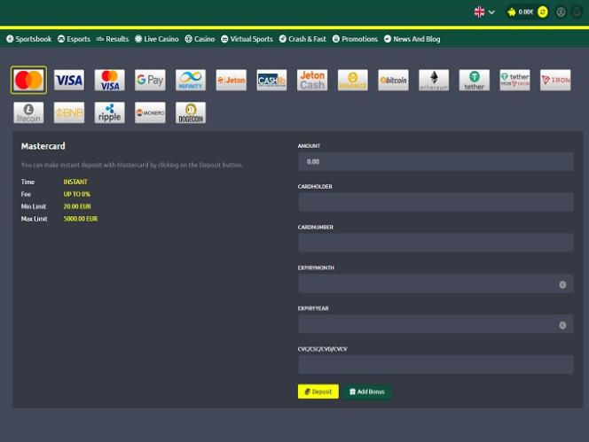The height and width of the screenshot is (442, 589).
Task: Select the Ethereum payment icon
Action: [x=434, y=81]
